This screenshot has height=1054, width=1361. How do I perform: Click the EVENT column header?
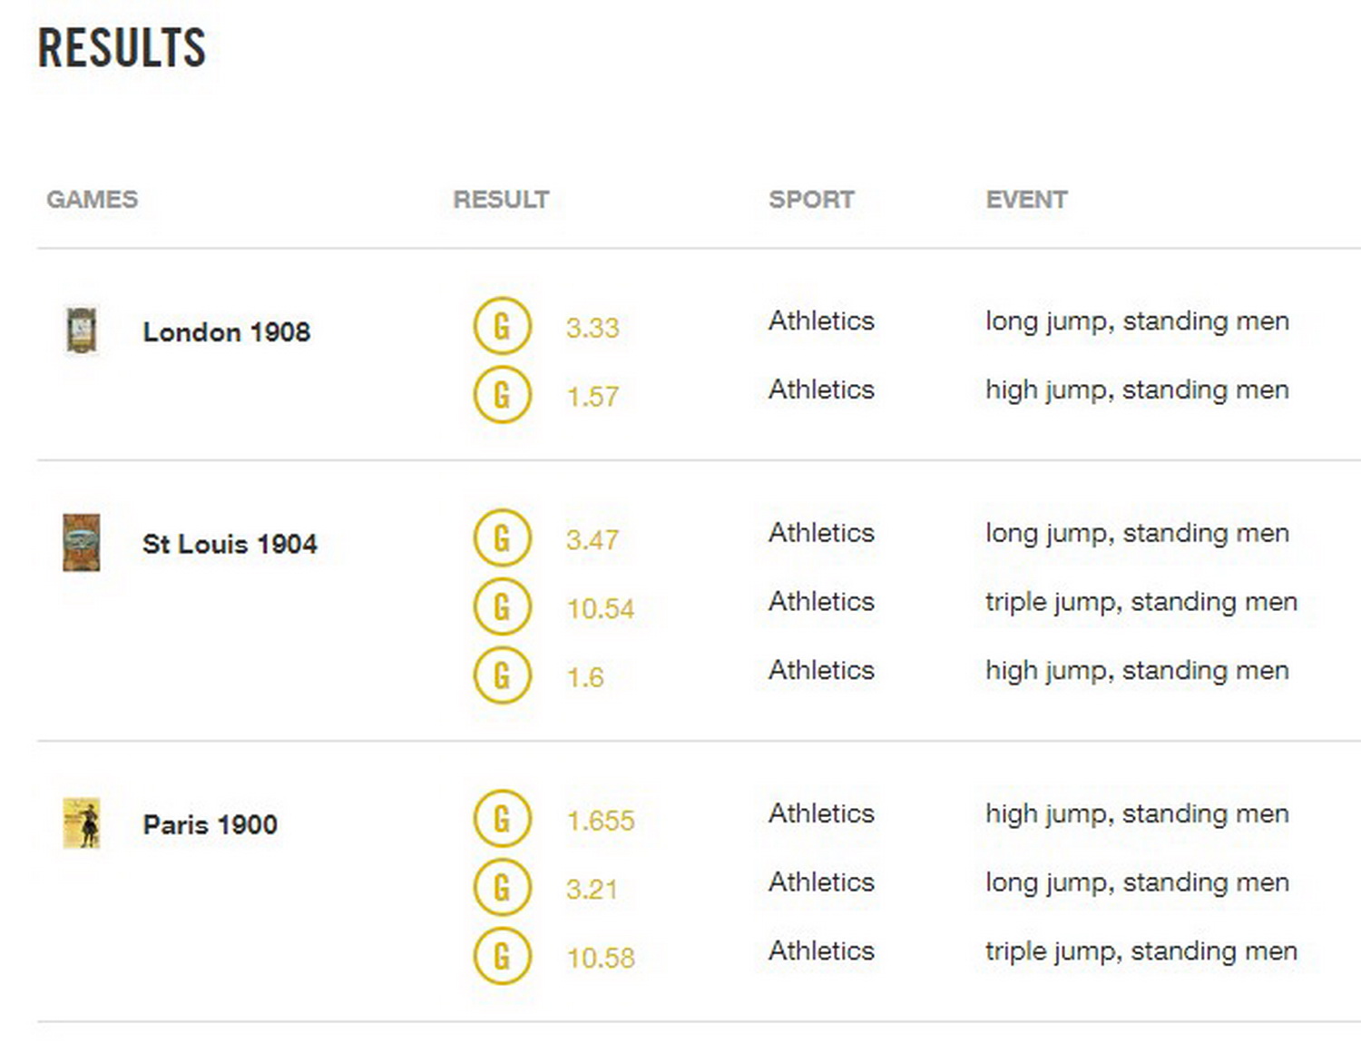(1026, 200)
